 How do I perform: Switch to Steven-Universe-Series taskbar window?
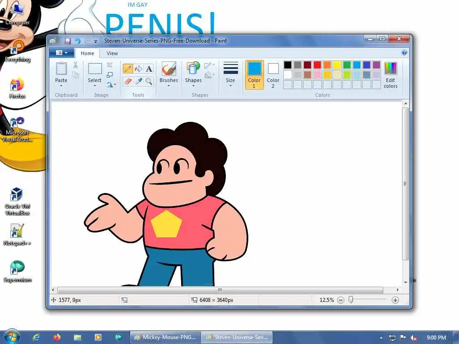point(237,337)
